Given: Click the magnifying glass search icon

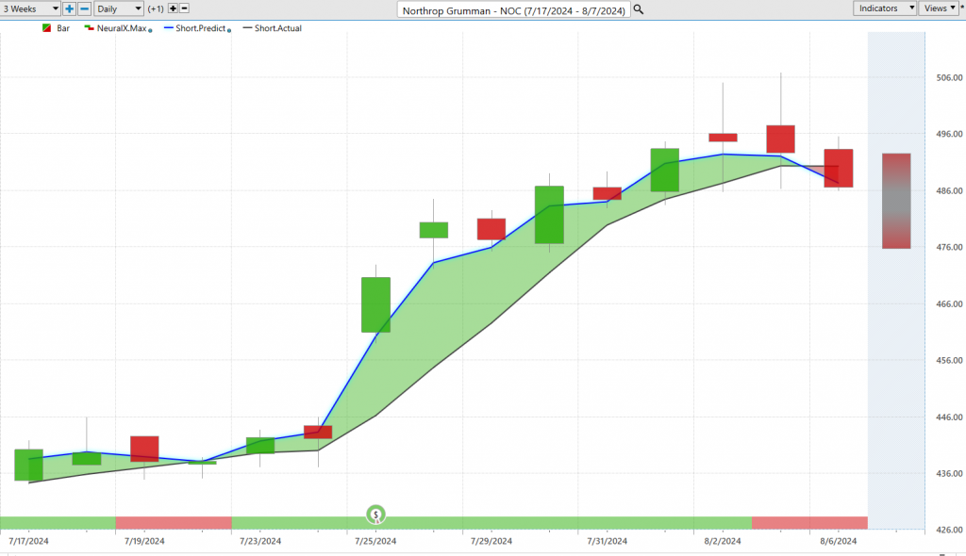Looking at the screenshot, I should [x=639, y=9].
